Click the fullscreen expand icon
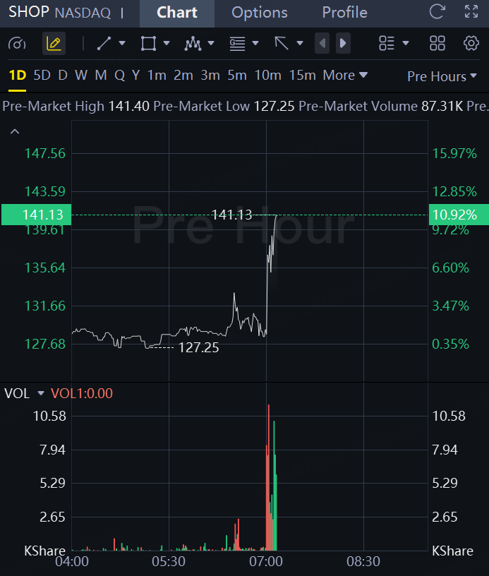This screenshot has height=576, width=489. point(471,12)
